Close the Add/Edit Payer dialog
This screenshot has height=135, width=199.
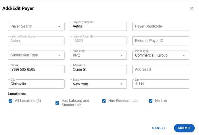pyautogui.click(x=192, y=9)
